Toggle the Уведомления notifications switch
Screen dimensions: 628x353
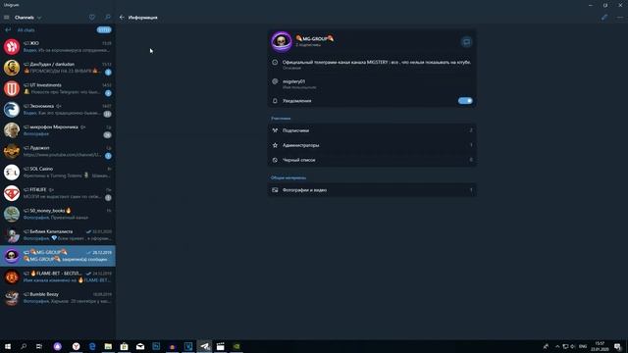coord(465,101)
